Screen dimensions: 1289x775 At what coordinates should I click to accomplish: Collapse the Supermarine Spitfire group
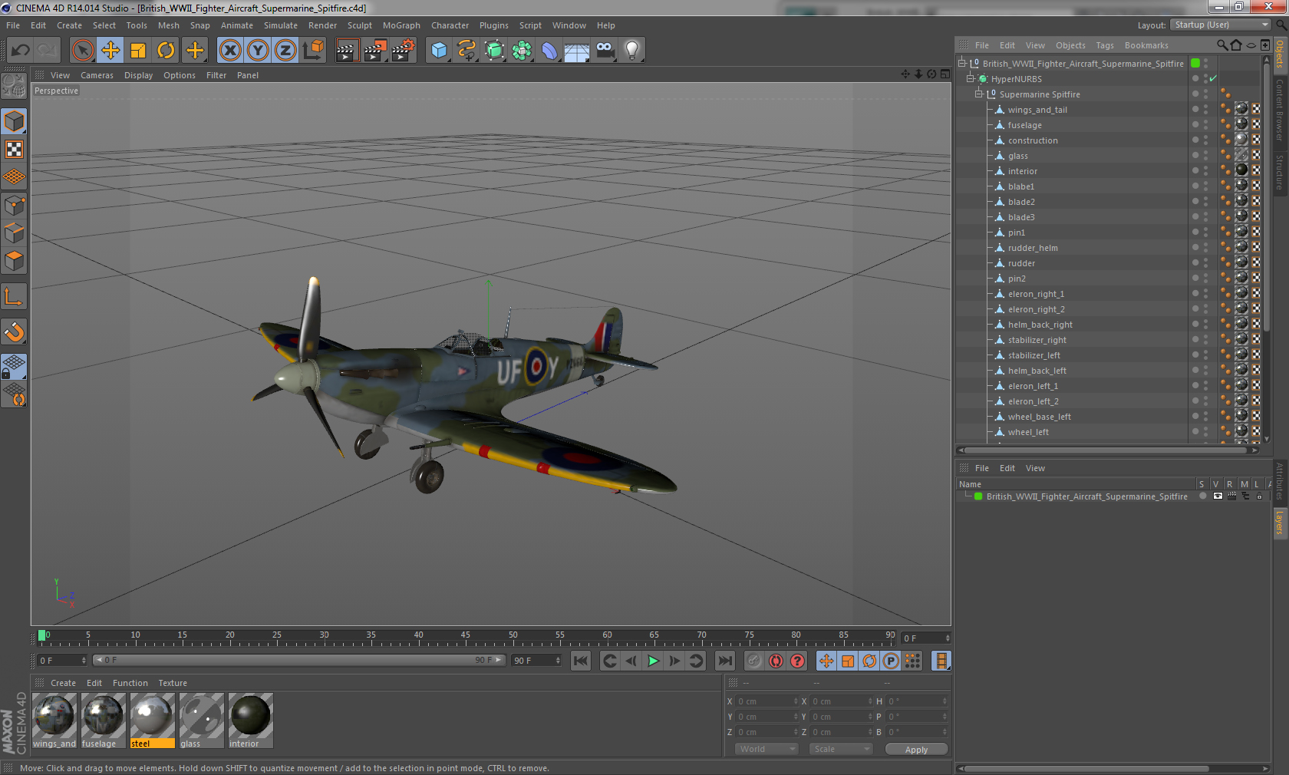coord(979,94)
